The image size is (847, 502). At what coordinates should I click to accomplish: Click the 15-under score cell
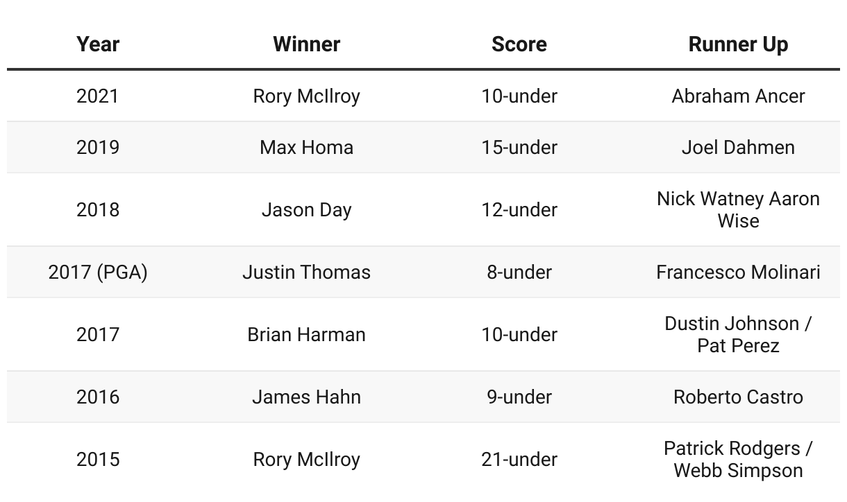click(519, 147)
